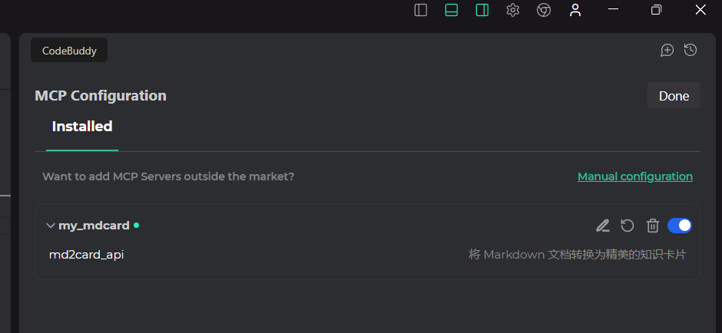Open settings gear in title bar
Screen dimensions: 722x333
click(513, 10)
